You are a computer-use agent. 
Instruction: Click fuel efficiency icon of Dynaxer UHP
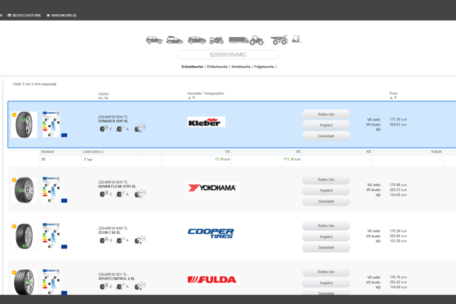(104, 128)
